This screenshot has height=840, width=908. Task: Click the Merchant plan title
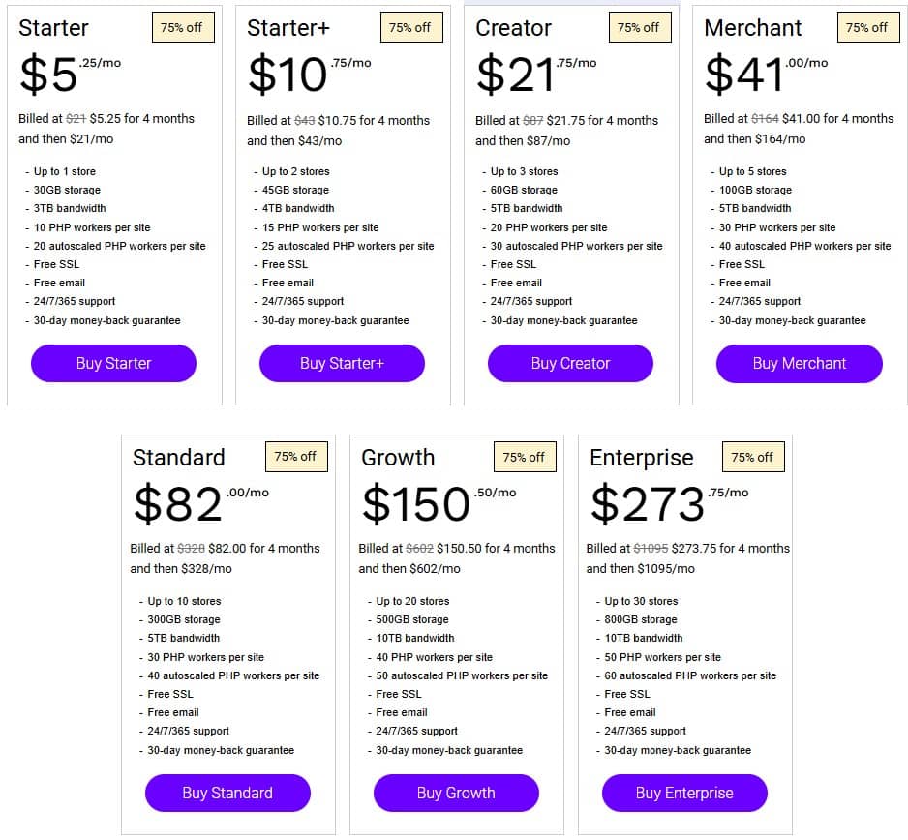click(x=753, y=28)
